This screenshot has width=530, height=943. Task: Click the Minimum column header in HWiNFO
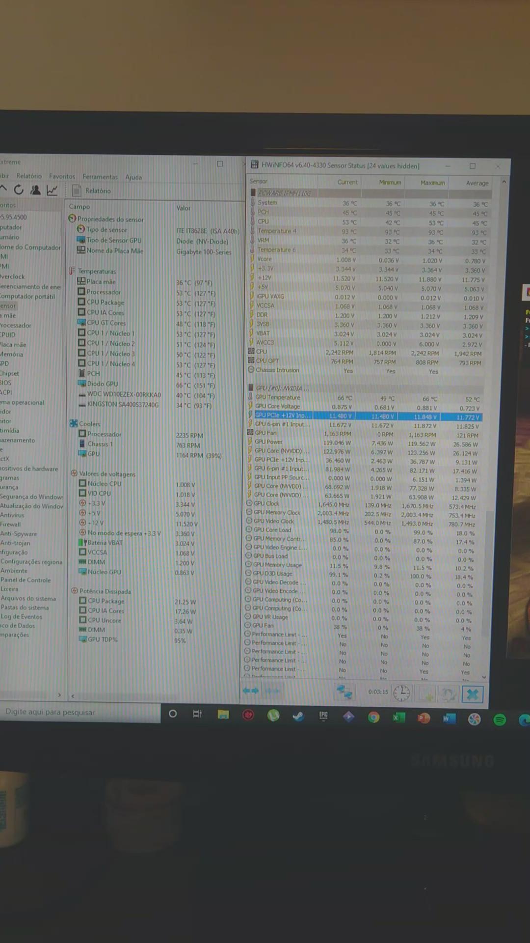coord(390,183)
